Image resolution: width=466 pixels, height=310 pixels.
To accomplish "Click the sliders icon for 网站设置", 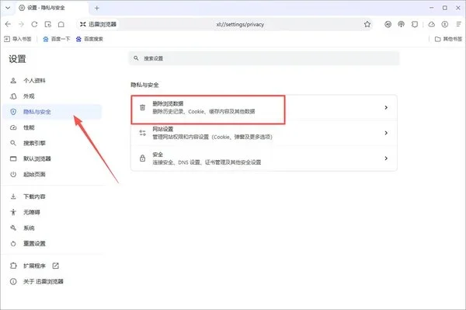I will point(143,133).
